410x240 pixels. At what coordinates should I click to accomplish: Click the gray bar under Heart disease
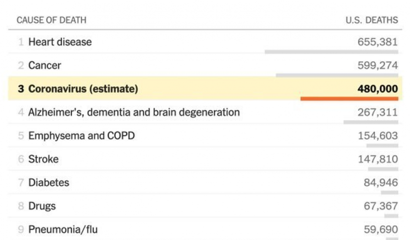331,51
